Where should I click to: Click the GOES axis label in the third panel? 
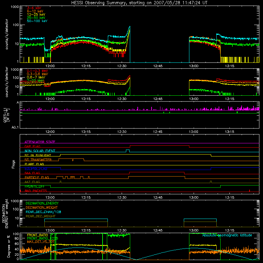(x=6, y=115)
